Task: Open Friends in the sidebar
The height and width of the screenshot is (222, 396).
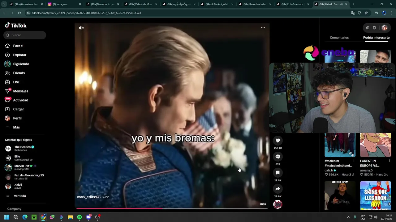Action: 19,73
